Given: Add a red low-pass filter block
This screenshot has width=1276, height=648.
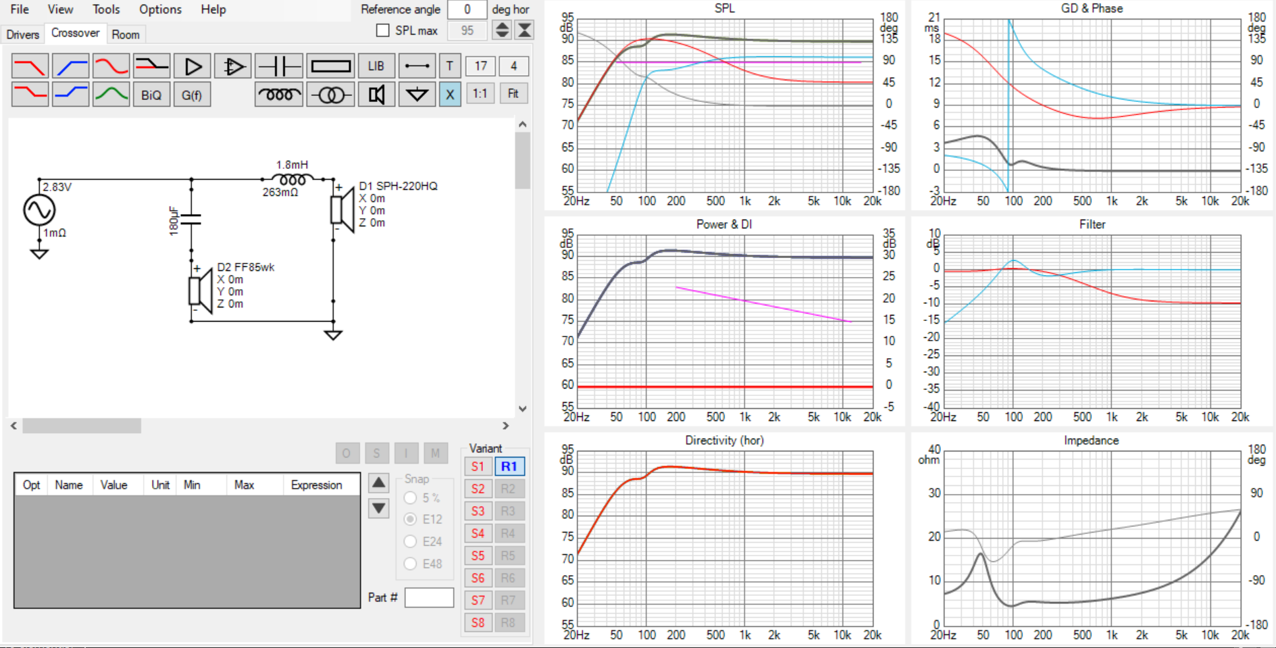Looking at the screenshot, I should tap(30, 66).
